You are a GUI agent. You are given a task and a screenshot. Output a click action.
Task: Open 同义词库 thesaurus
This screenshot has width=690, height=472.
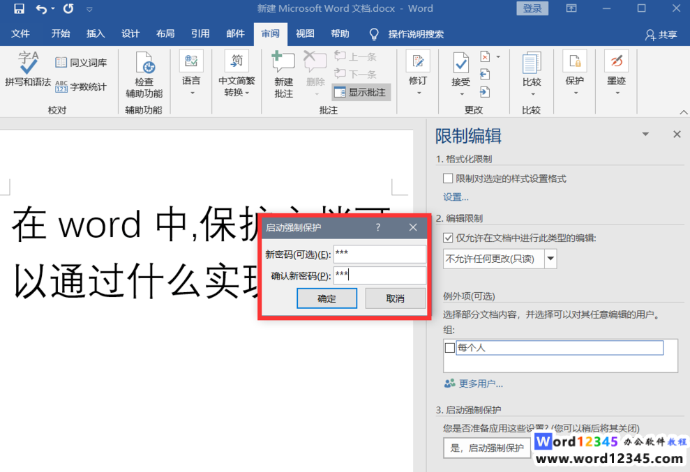[81, 63]
